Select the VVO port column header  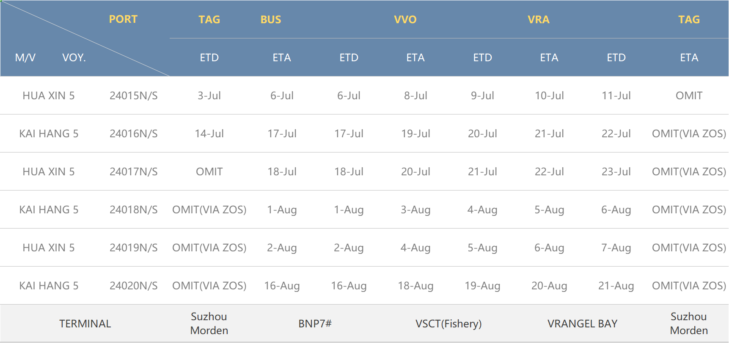point(405,19)
